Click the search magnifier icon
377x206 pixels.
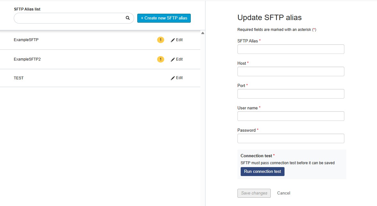128,18
